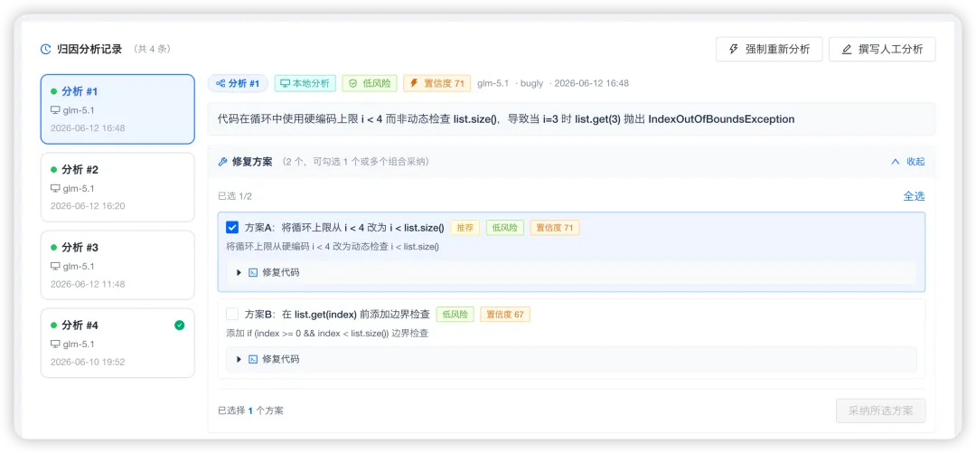The image size is (976, 453).
Task: Click the shield icon in header 低风险 tag
Action: (x=353, y=83)
